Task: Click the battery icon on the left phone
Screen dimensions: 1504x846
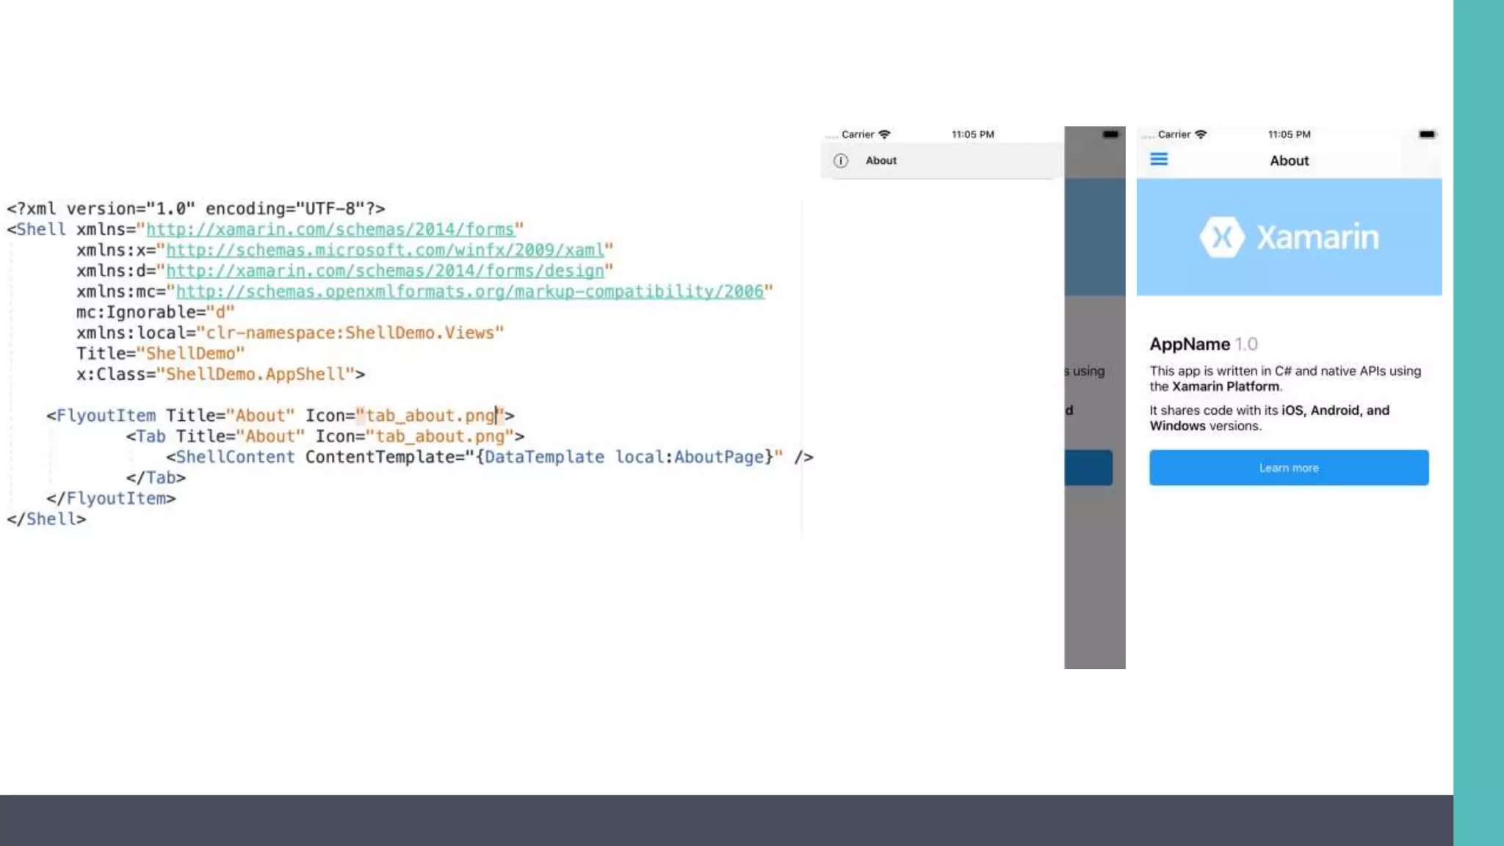Action: click(1110, 134)
